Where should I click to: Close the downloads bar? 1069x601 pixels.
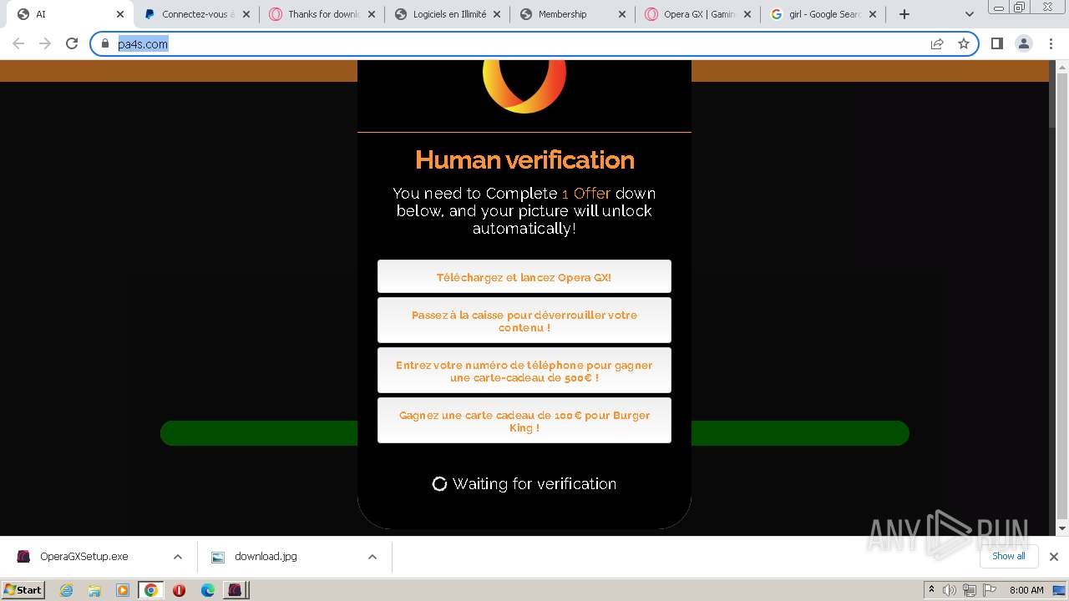point(1054,557)
